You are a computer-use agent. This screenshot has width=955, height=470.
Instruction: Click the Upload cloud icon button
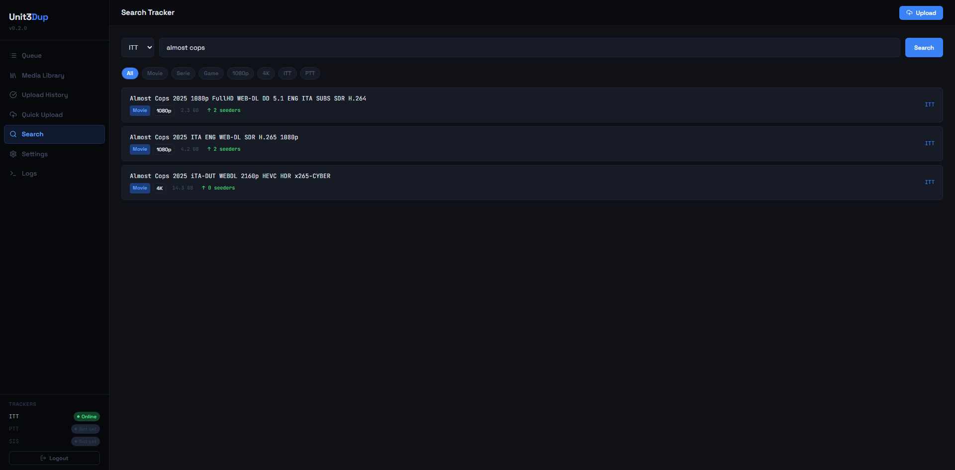[910, 12]
